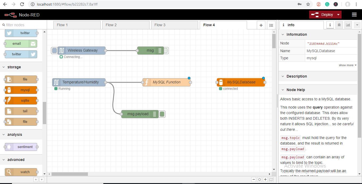Switch to the Flow 1 tab
Image resolution: width=362 pixels, height=184 pixels.
pos(77,25)
